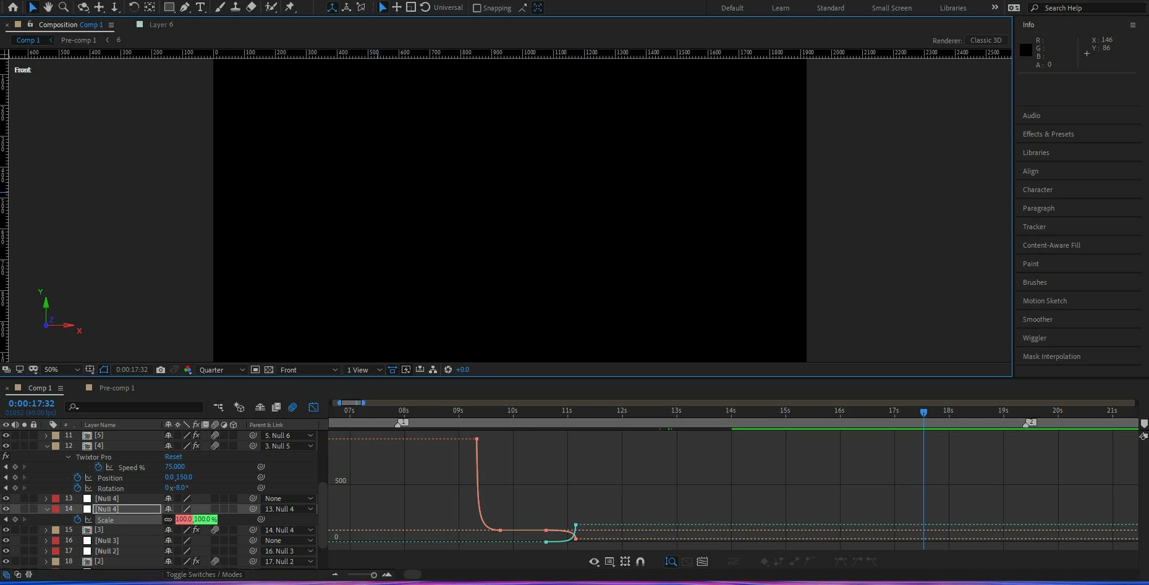Select the Rotation tool
Image resolution: width=1149 pixels, height=585 pixels.
pos(134,7)
